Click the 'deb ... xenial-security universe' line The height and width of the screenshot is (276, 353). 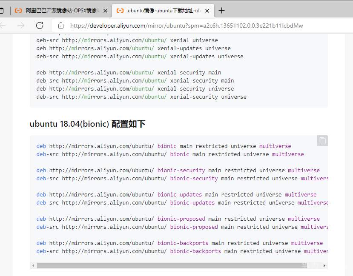coord(135,89)
